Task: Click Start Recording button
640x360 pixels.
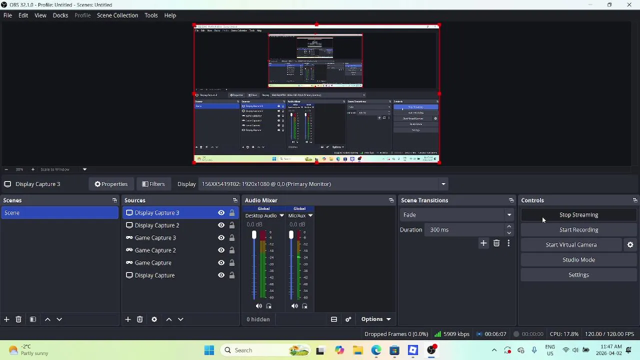Action: (x=578, y=230)
